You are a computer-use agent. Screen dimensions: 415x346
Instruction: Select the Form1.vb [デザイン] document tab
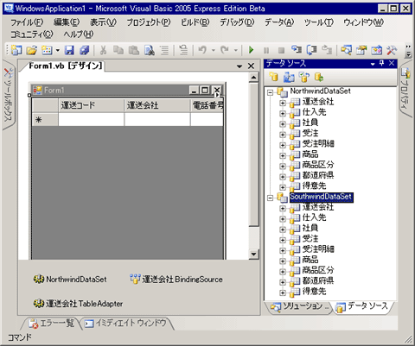(66, 66)
